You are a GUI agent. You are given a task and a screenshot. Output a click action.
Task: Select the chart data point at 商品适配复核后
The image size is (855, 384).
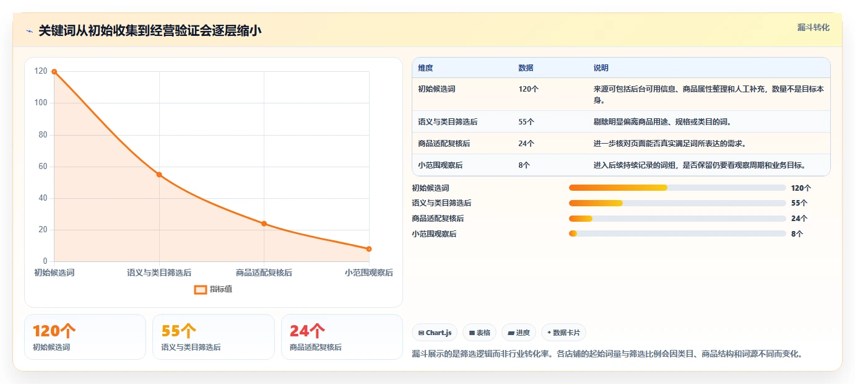(264, 224)
